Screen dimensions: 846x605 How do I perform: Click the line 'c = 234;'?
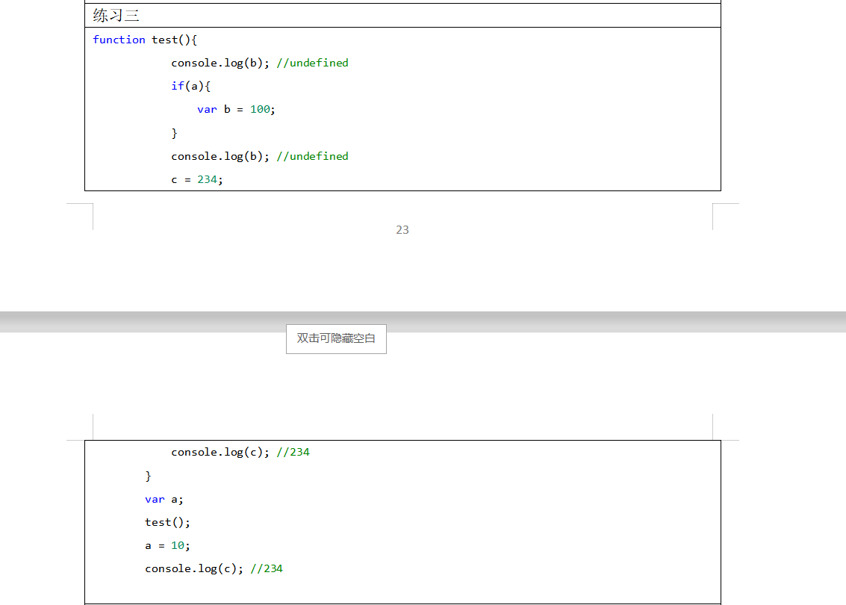coord(197,180)
